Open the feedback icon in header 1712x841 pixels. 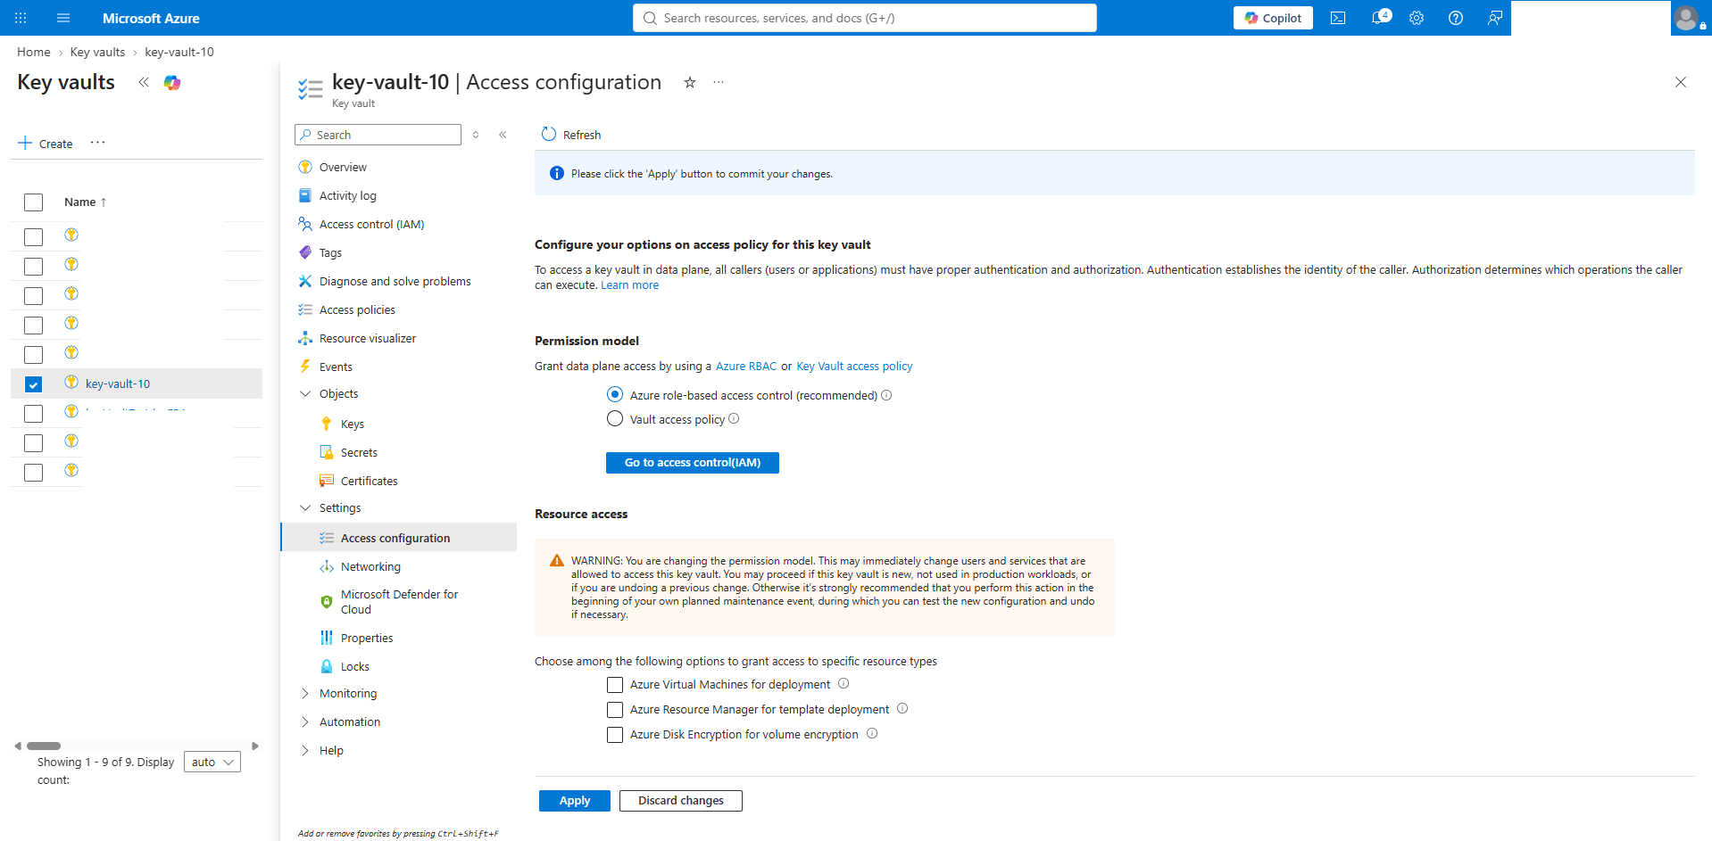tap(1495, 18)
